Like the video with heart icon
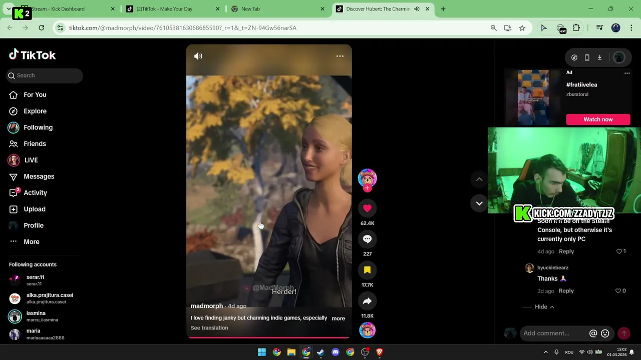This screenshot has width=641, height=360. coord(367,208)
